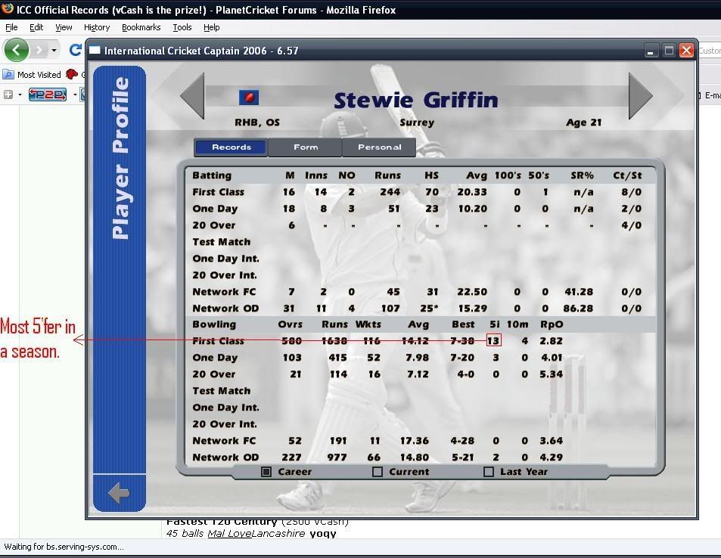The width and height of the screenshot is (721, 558).
Task: Reload the page in Firefox
Action: click(76, 50)
